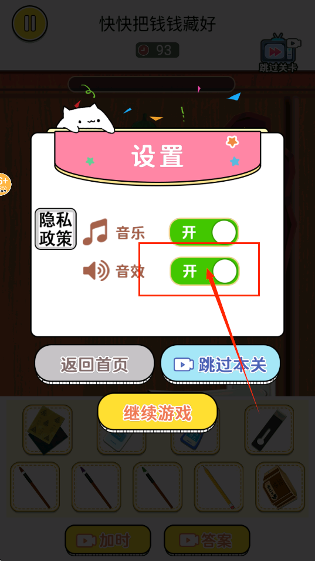
Task: Click the round pause button icon
Action: click(29, 24)
